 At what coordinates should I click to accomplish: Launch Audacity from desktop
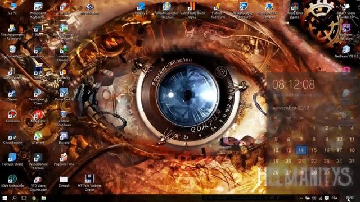(64, 74)
